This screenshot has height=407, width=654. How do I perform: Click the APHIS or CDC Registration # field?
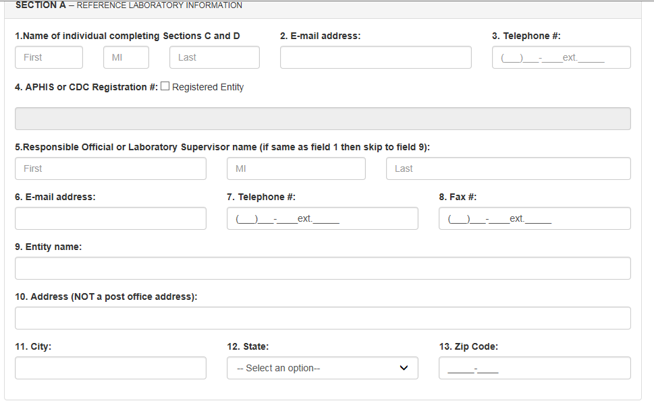click(x=323, y=119)
